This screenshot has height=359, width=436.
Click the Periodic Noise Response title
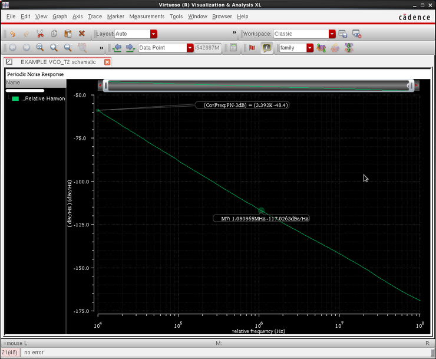[x=35, y=74]
